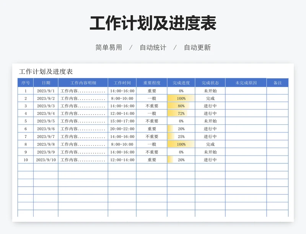Click the 备注 cell in row 2
Screen dimensions: 306x234
tap(278, 98)
